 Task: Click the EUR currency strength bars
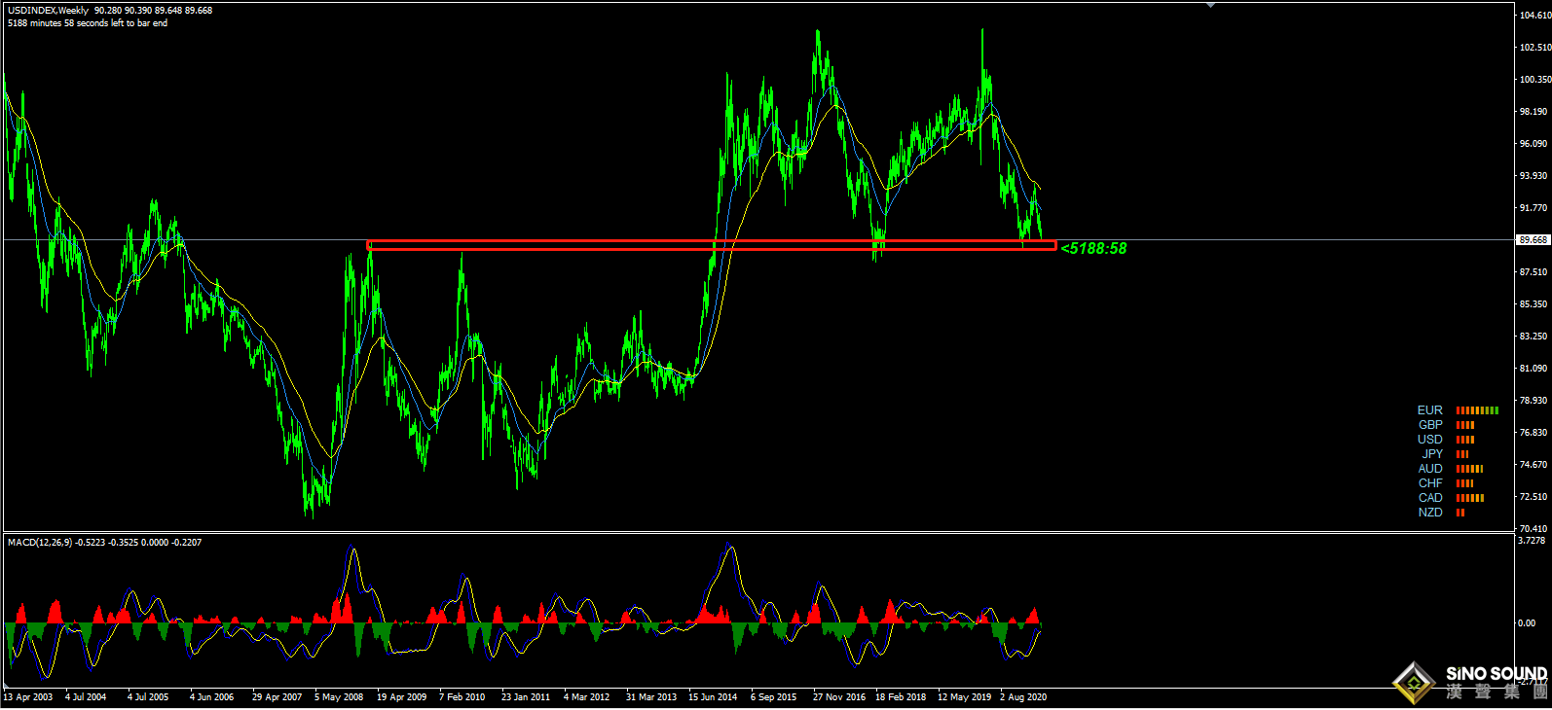[x=1477, y=410]
